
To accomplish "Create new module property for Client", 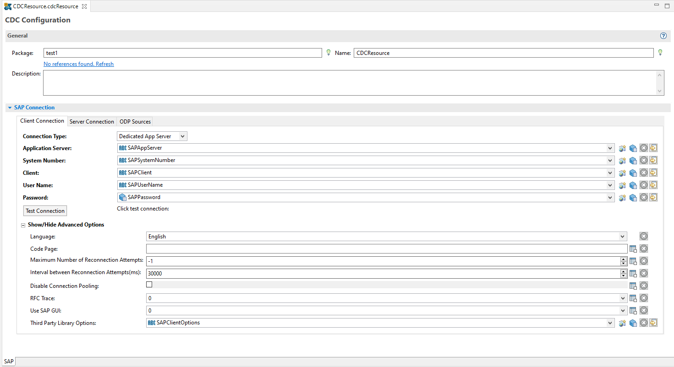I will 622,173.
